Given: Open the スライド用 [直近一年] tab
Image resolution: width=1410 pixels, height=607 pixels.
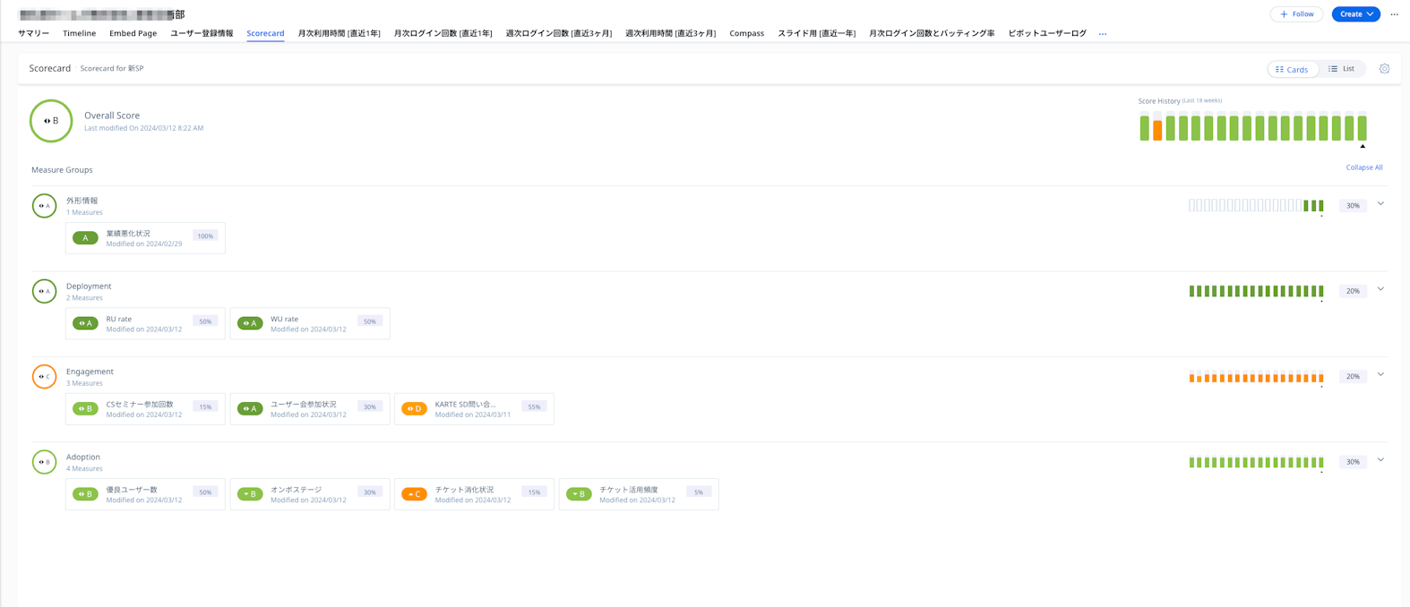Looking at the screenshot, I should [816, 33].
